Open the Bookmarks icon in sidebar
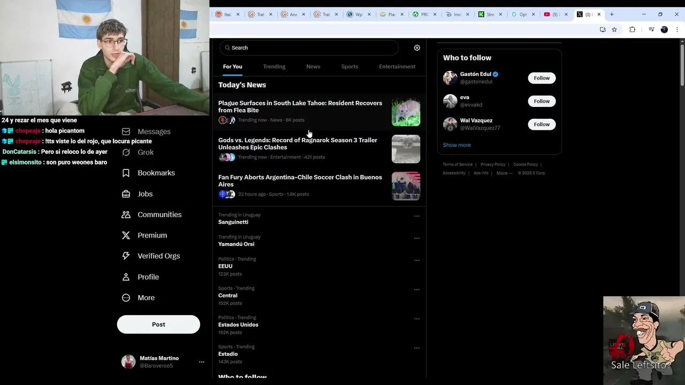685x385 pixels. pos(126,173)
